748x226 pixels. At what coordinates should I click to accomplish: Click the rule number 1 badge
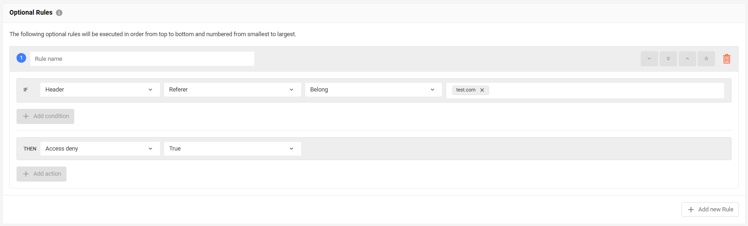[x=21, y=58]
